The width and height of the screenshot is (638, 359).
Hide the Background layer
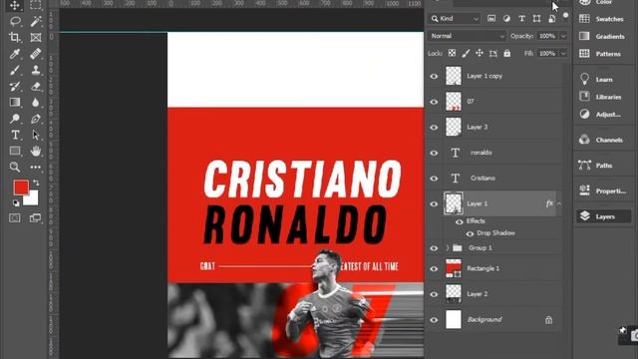tap(434, 320)
